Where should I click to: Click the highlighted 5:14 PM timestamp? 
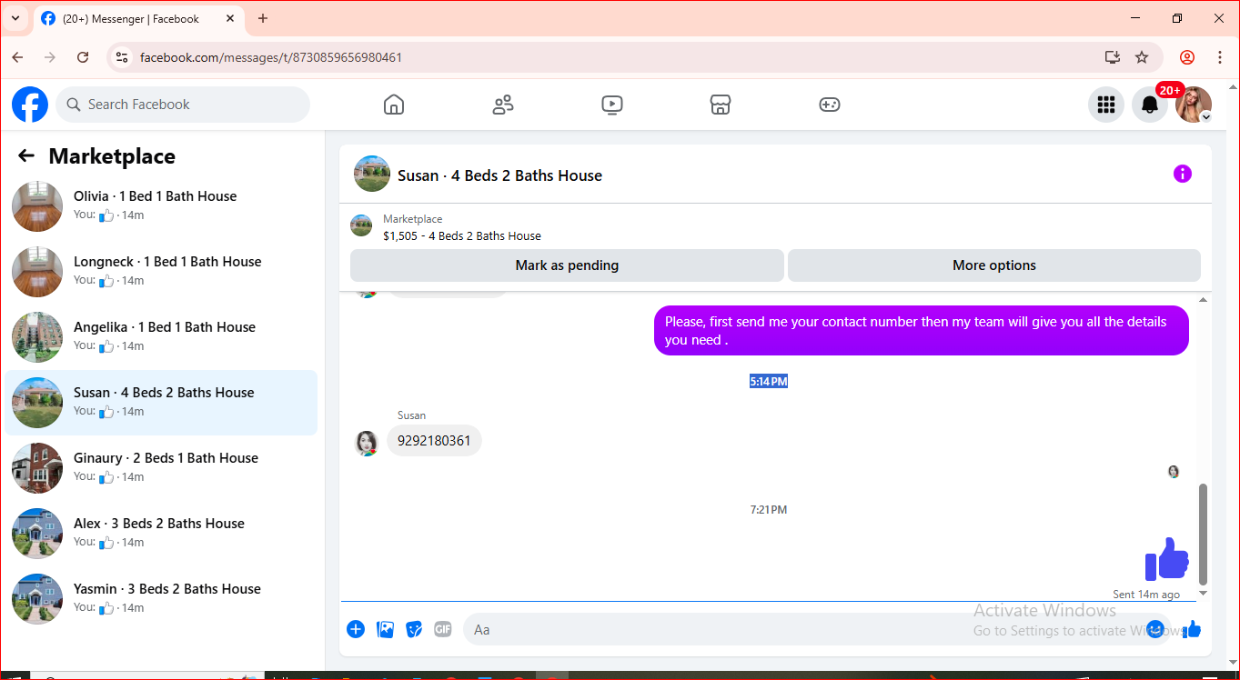coord(769,382)
